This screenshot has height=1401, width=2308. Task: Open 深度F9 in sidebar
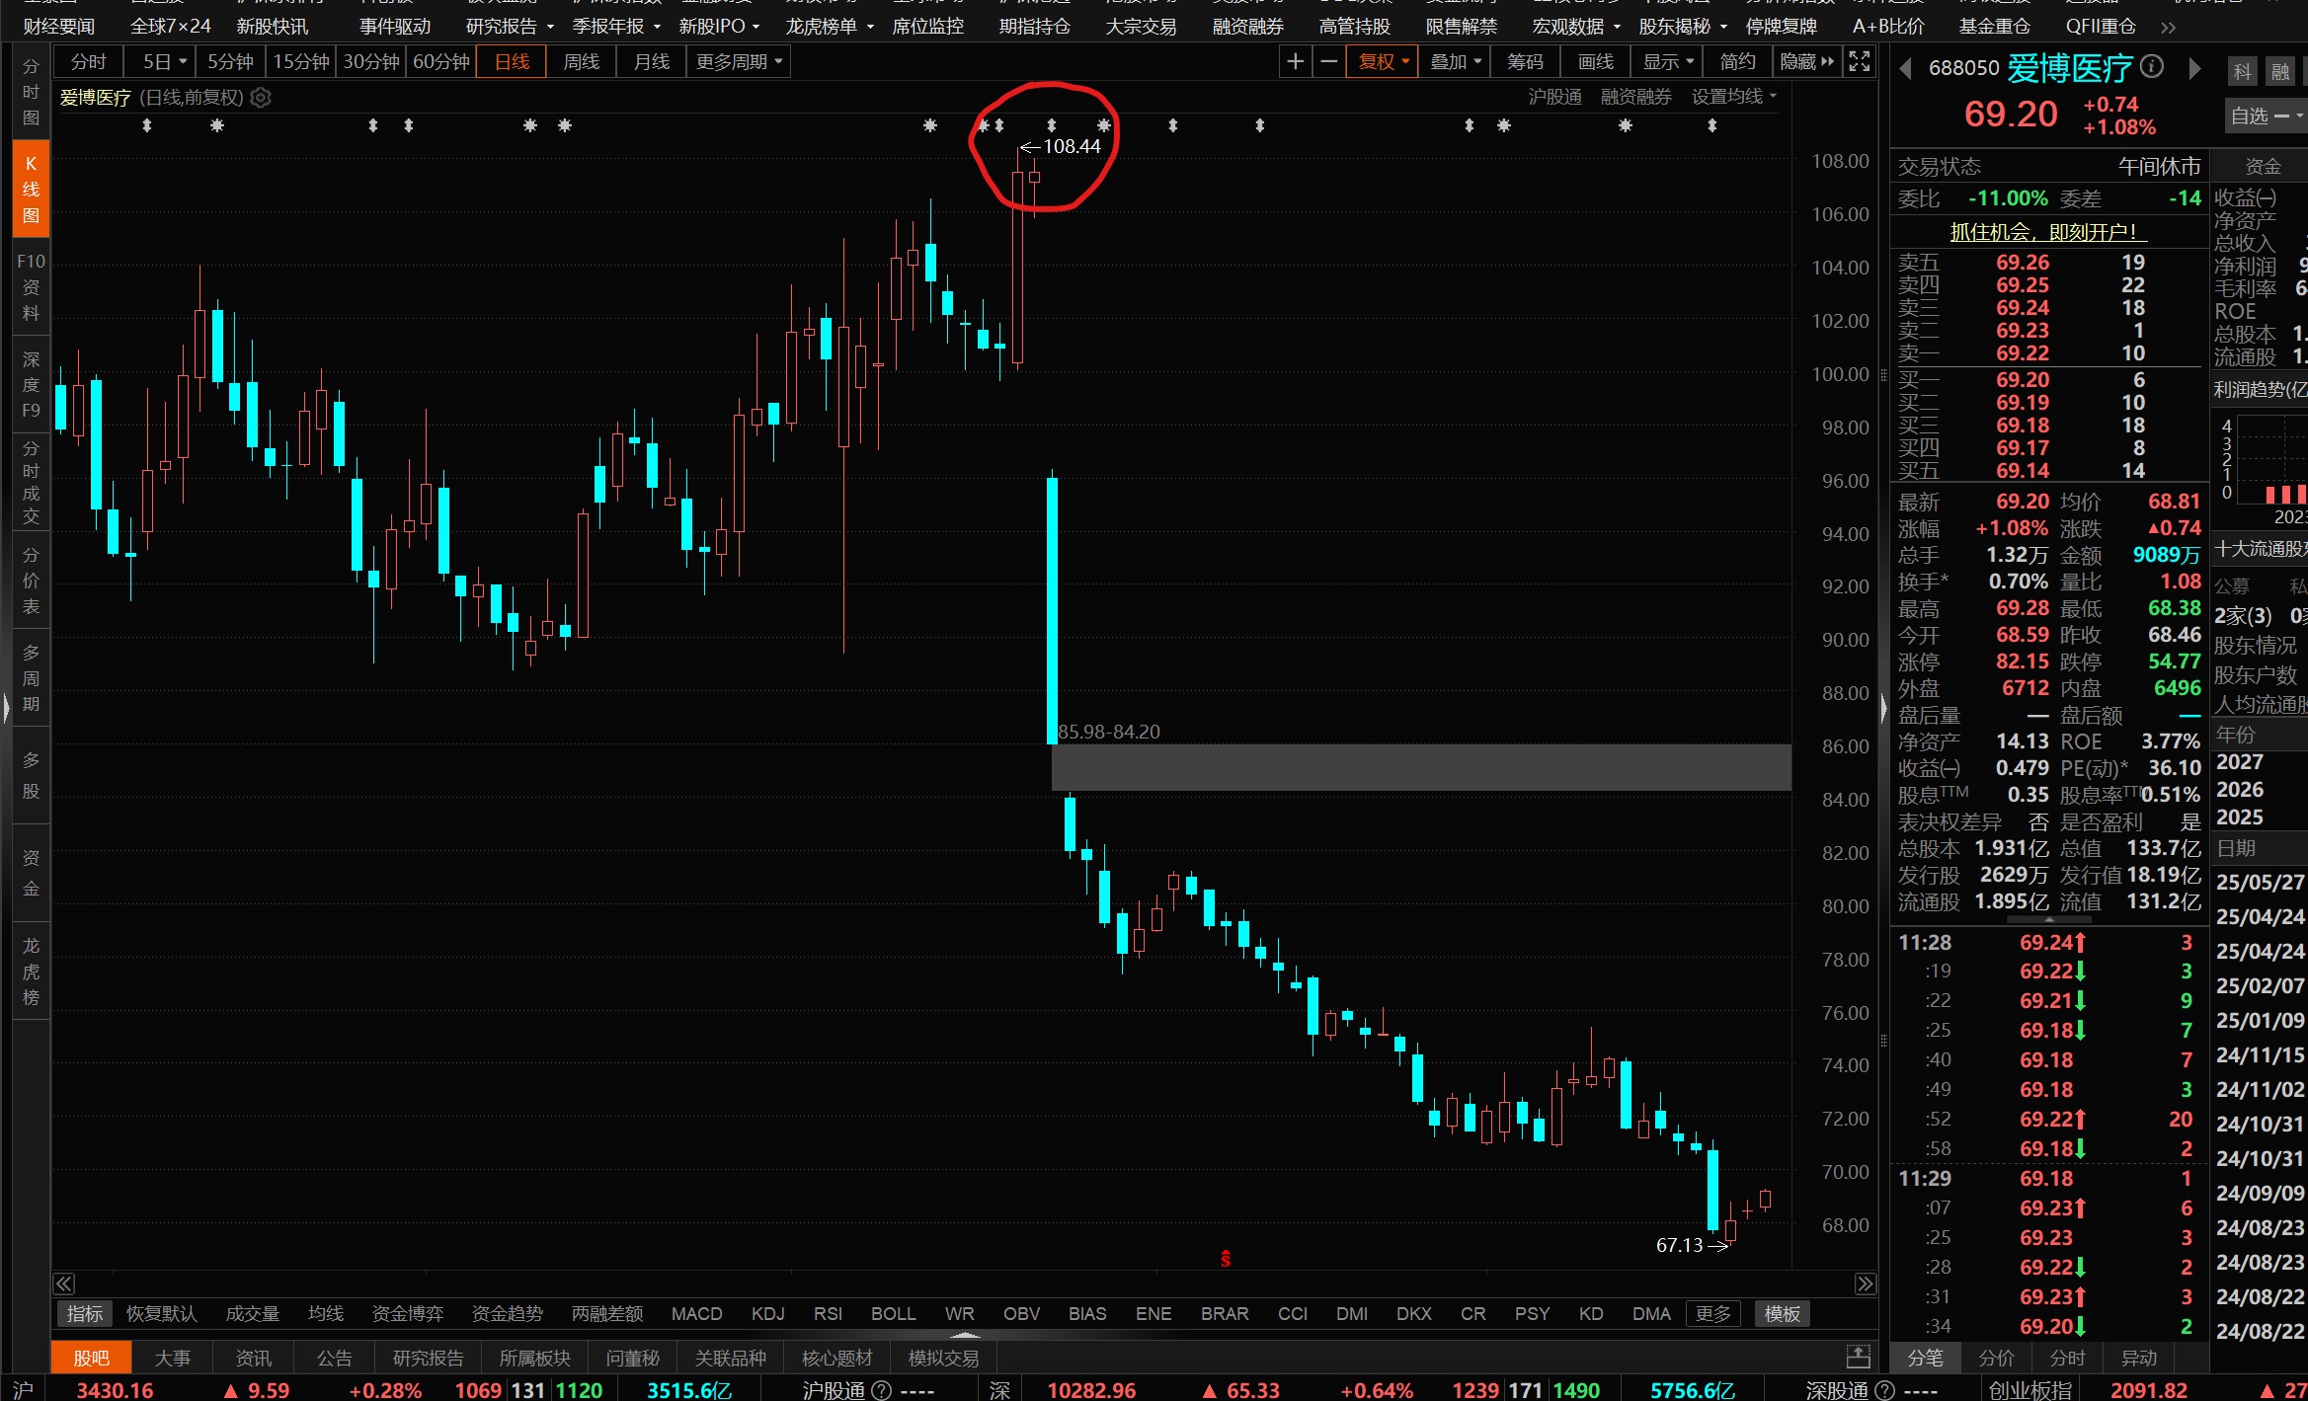32,385
